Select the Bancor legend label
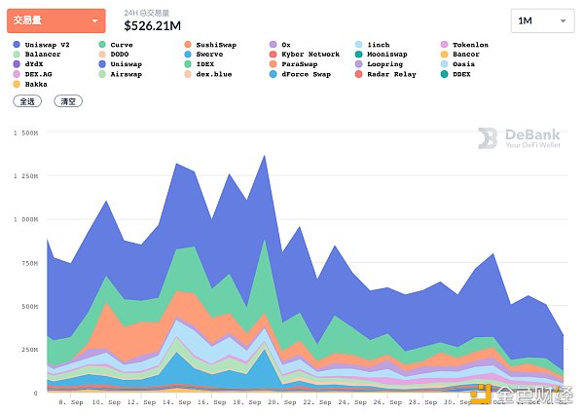This screenshot has width=584, height=415. (466, 54)
